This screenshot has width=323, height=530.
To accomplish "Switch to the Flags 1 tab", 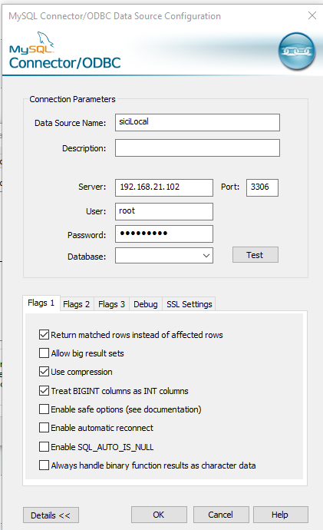I will (x=41, y=303).
